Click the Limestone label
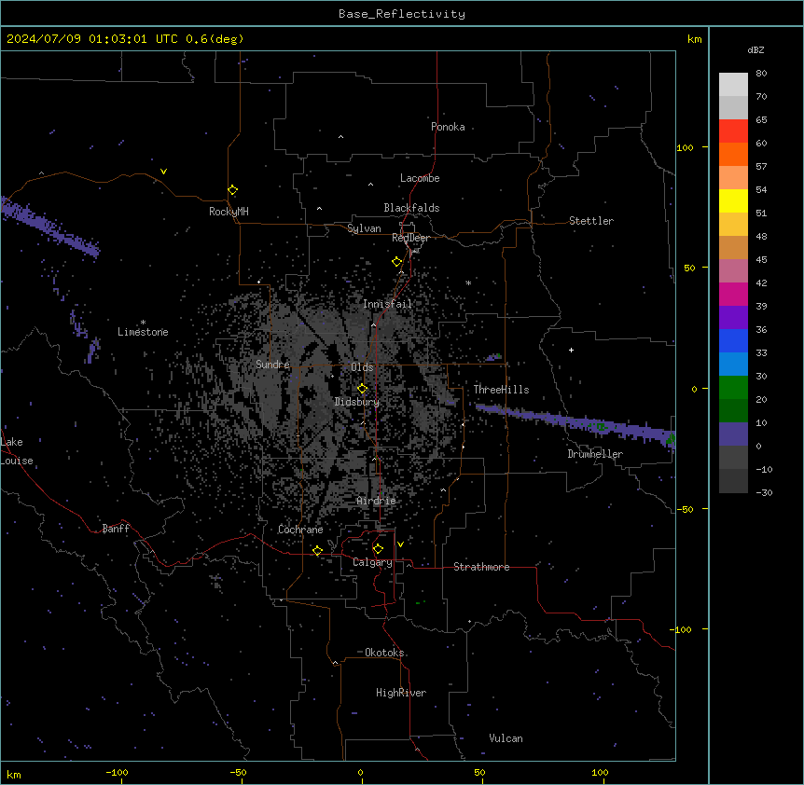This screenshot has height=785, width=804. (143, 332)
